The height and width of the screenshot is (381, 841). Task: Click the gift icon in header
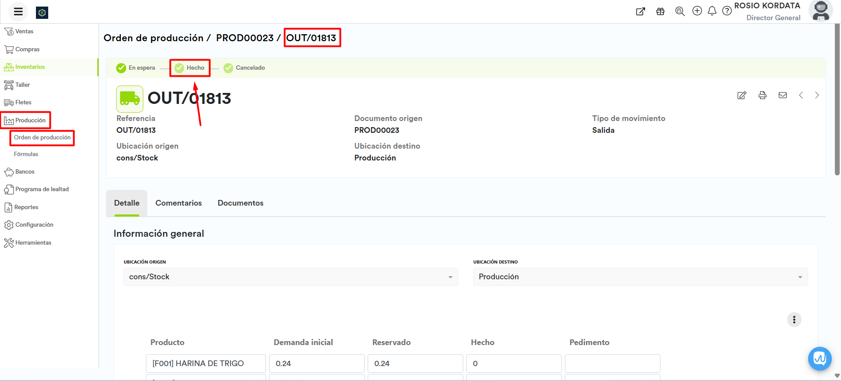[660, 11]
